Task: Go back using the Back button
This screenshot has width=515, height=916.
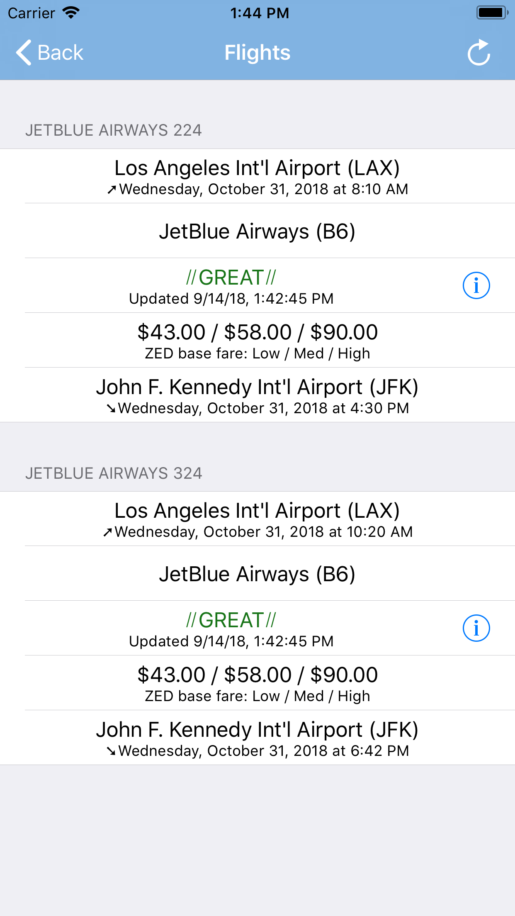Action: coord(50,53)
